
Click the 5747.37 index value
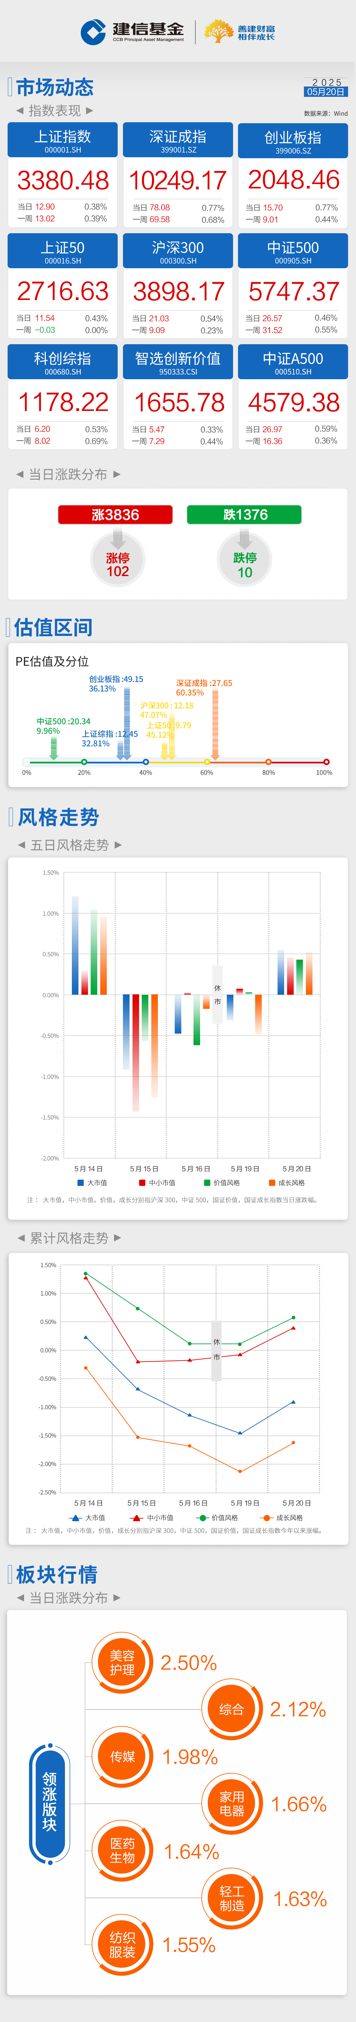293,291
